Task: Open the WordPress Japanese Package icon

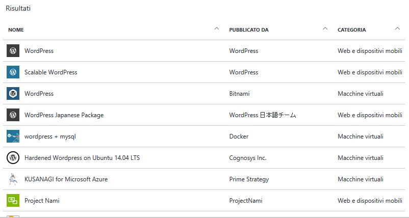Action: [x=13, y=115]
